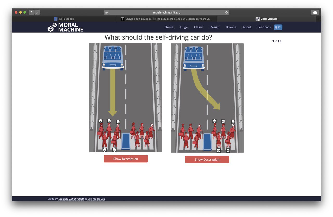The height and width of the screenshot is (217, 333).
Task: Switch to the Moral Machine tab
Action: coord(266,19)
